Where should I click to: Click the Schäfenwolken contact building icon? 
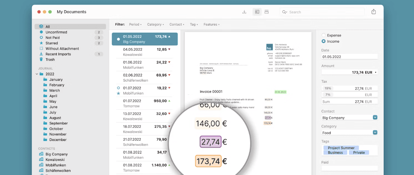click(x=41, y=171)
